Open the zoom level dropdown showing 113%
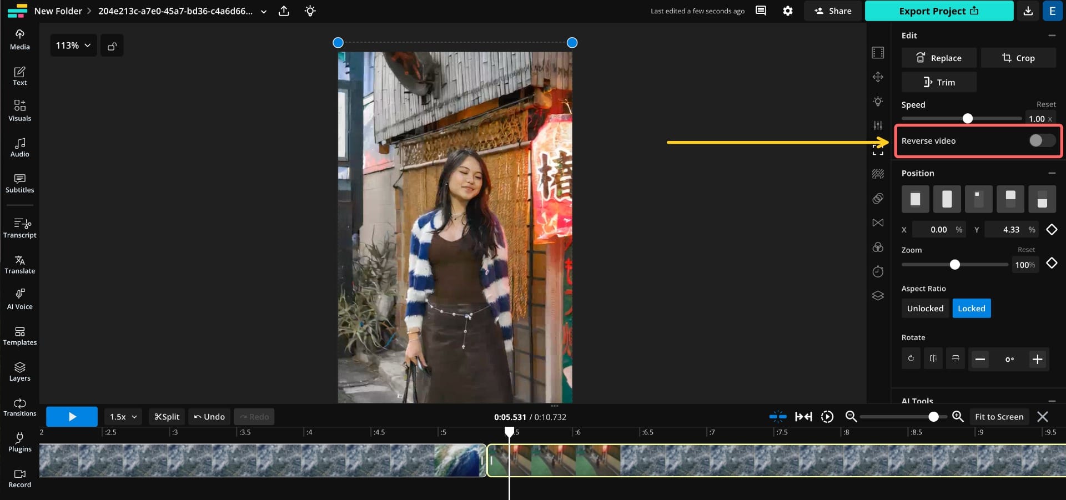1066x500 pixels. coord(72,45)
